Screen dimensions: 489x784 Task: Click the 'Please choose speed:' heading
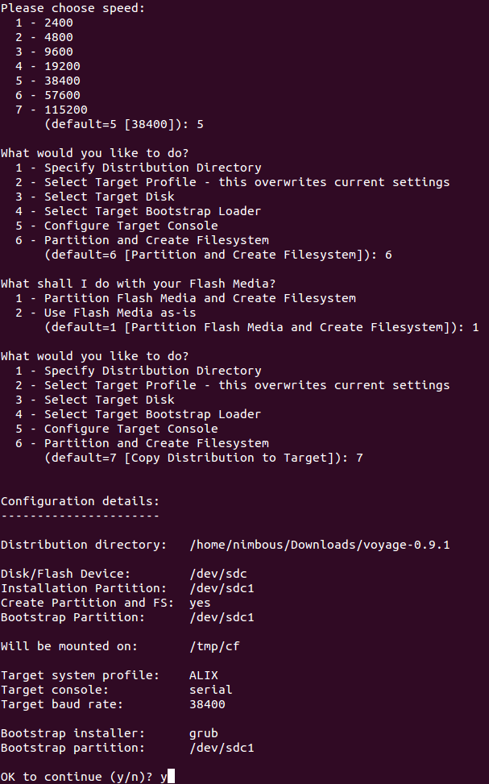(x=73, y=8)
